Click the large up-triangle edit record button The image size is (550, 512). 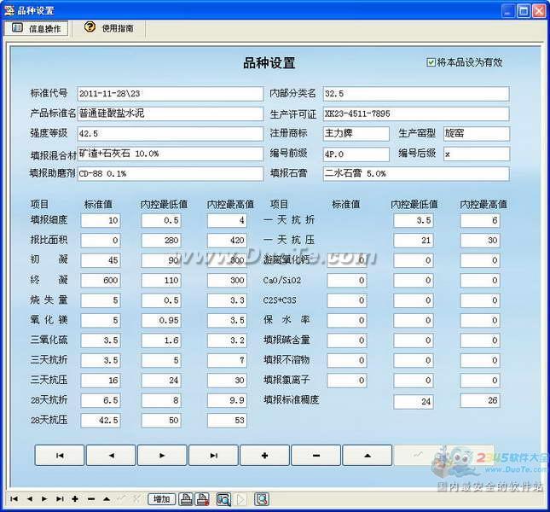[367, 456]
